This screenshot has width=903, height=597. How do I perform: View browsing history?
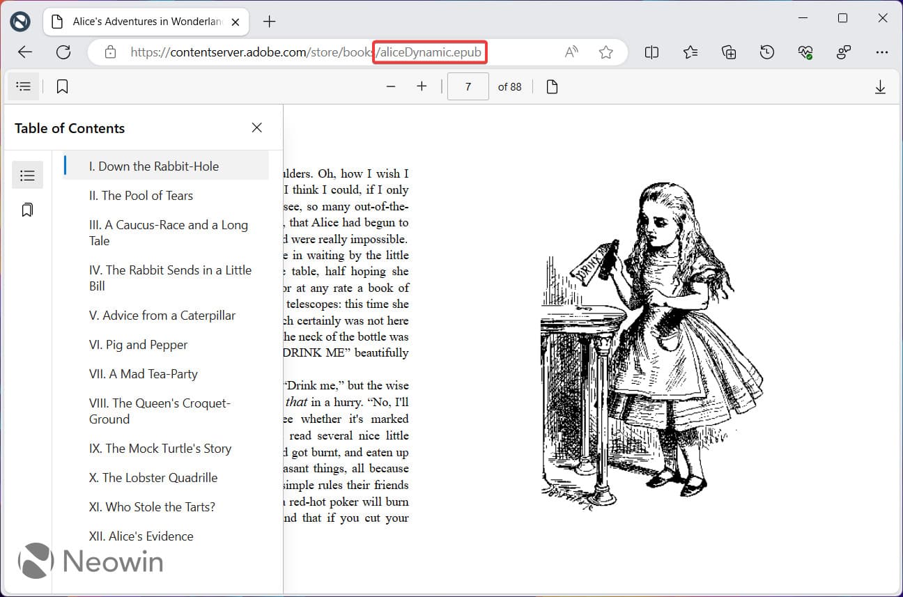pyautogui.click(x=766, y=52)
